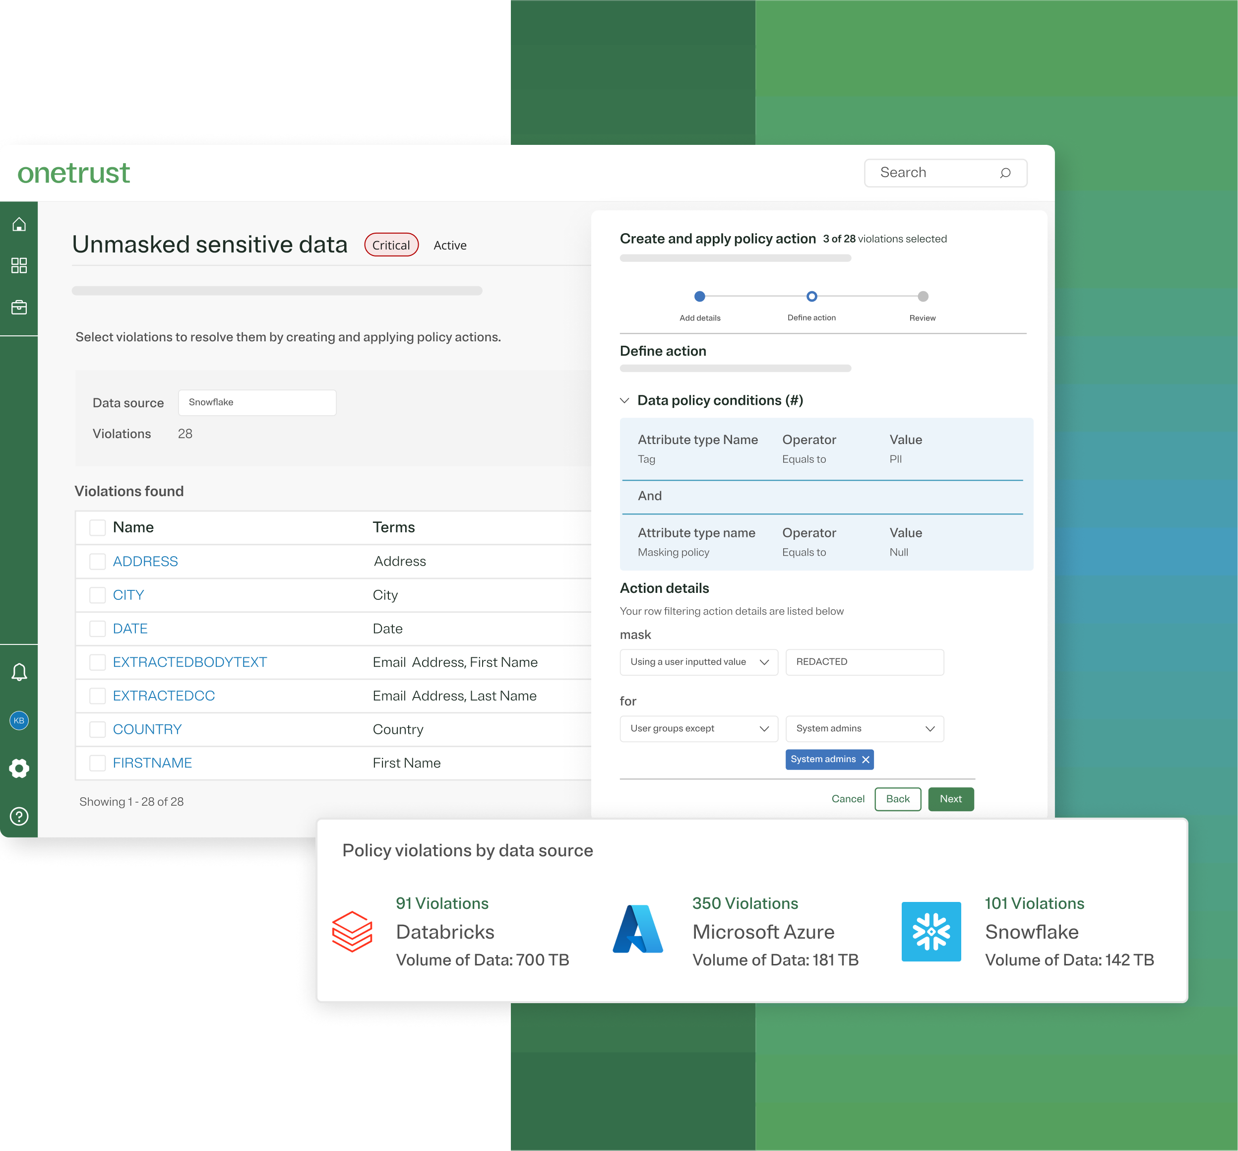The height and width of the screenshot is (1151, 1238).
Task: Open the EXTRACTEDBODYTEXT violation link
Action: coord(190,662)
